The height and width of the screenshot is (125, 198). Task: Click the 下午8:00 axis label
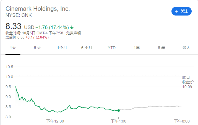point(182,121)
